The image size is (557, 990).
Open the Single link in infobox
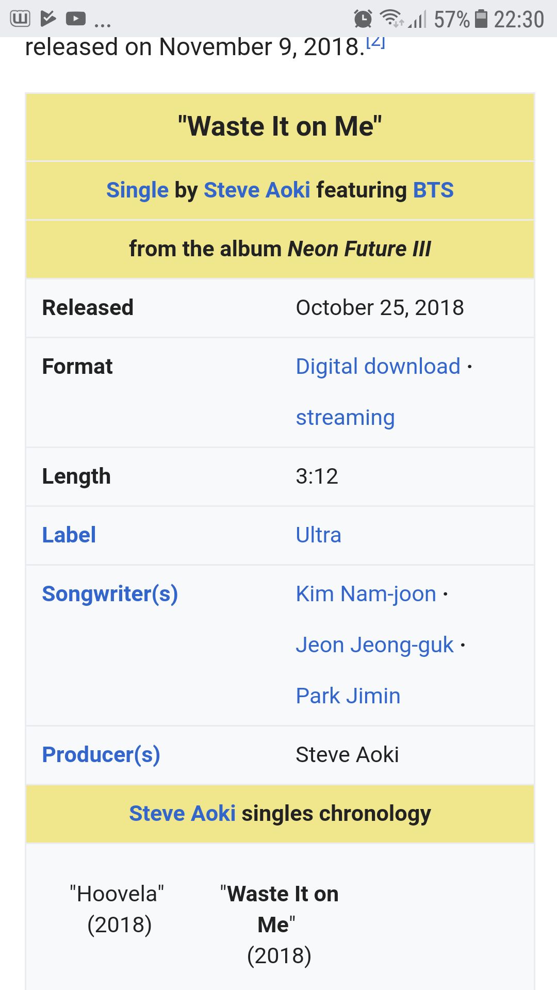pos(137,190)
